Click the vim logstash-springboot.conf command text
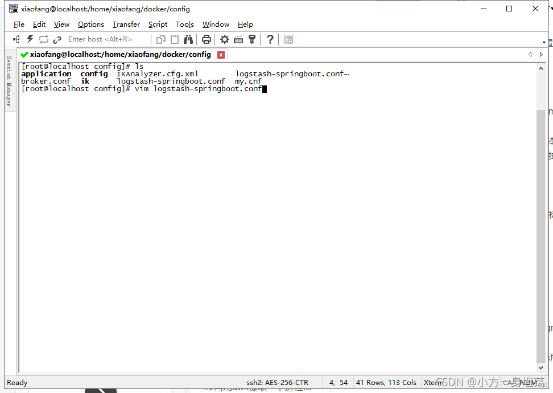Viewport: 553px width, 393px height. 198,89
